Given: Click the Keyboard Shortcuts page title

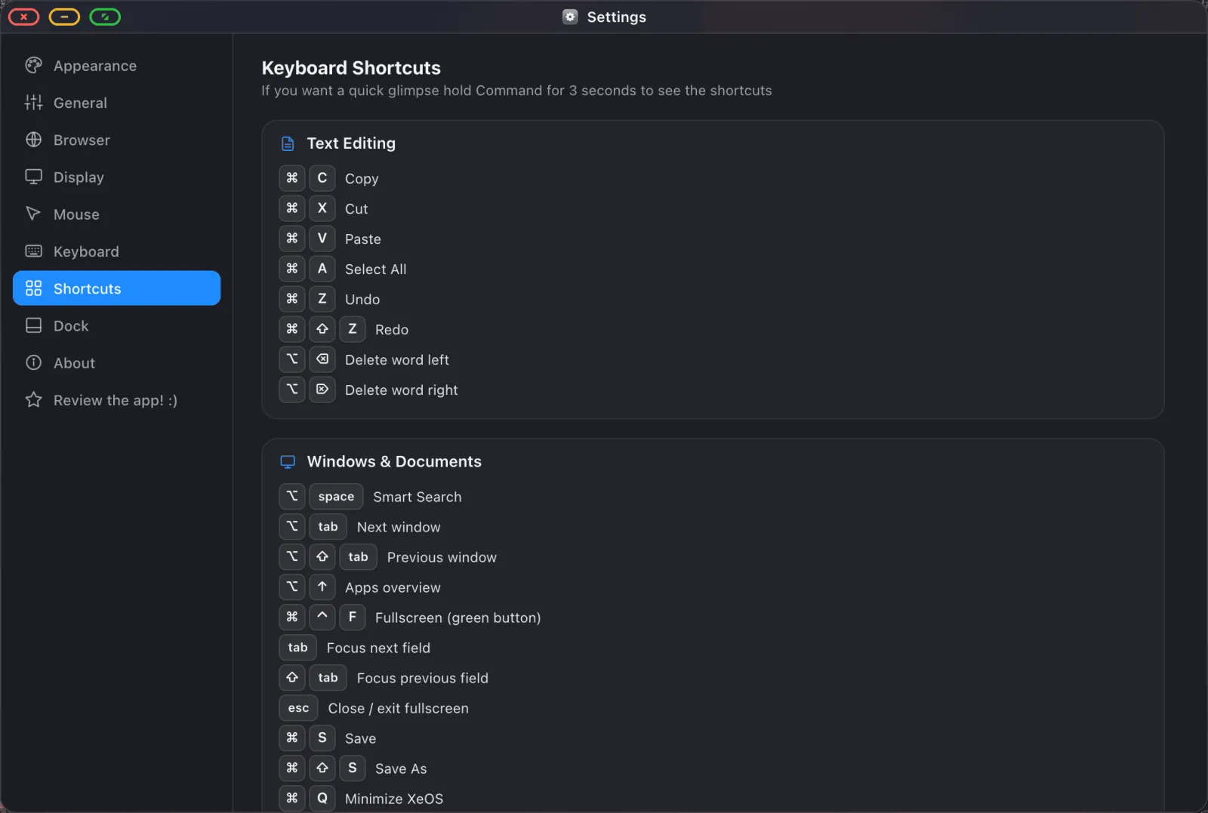Looking at the screenshot, I should [351, 68].
